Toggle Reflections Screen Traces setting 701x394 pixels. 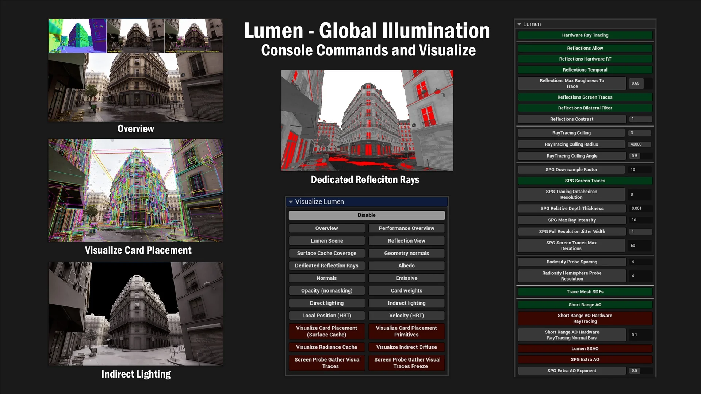click(x=585, y=97)
